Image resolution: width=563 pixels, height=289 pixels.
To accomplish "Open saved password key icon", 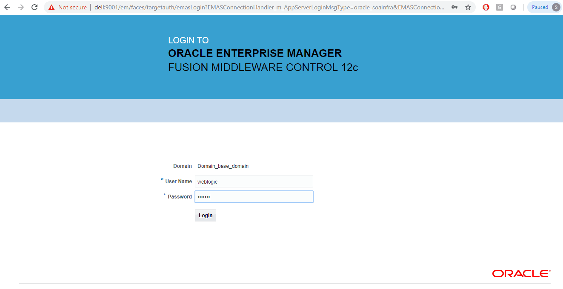I will pos(454,7).
